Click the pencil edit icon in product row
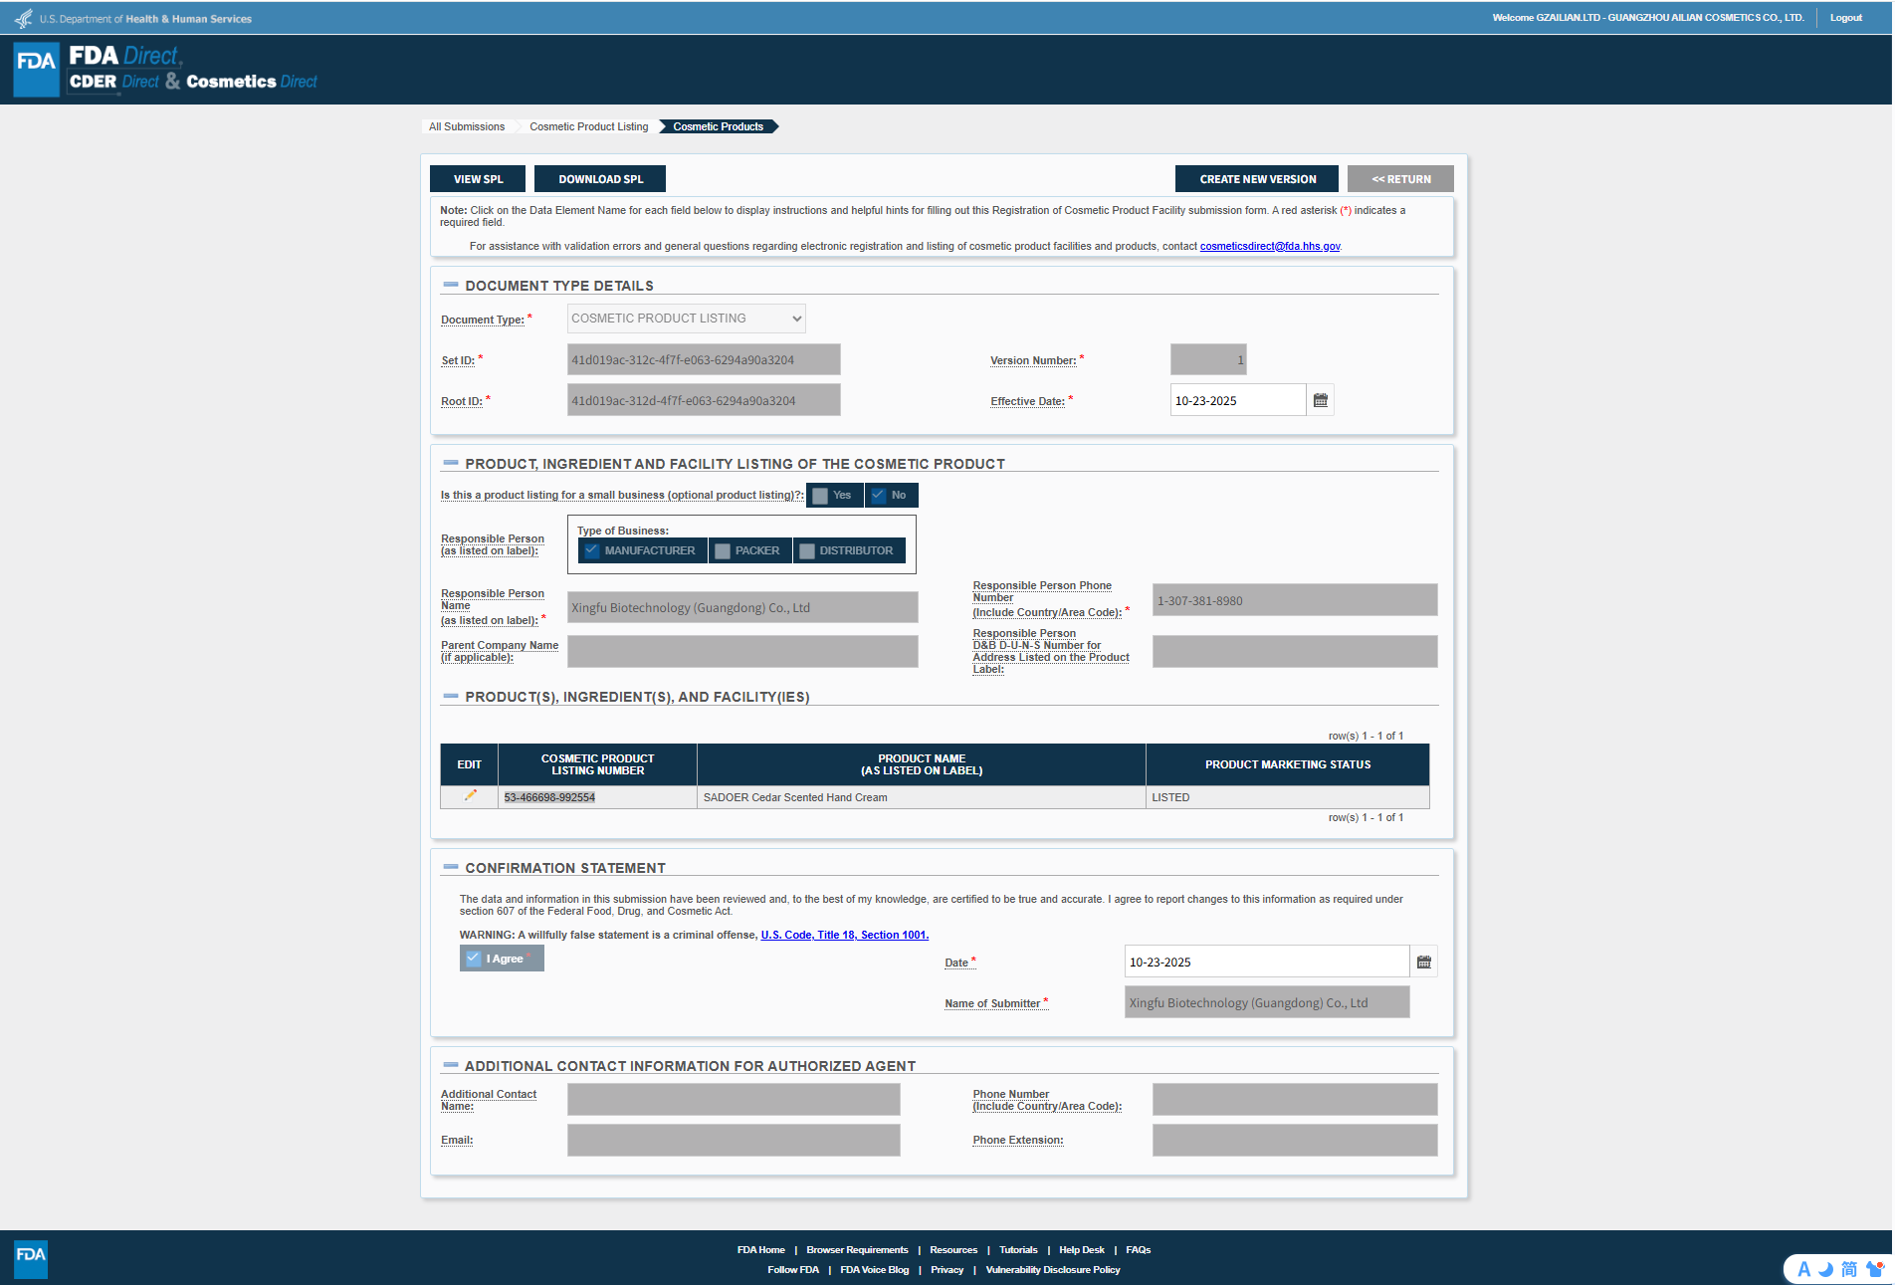Viewport: 1895px width, 1285px height. click(x=470, y=796)
